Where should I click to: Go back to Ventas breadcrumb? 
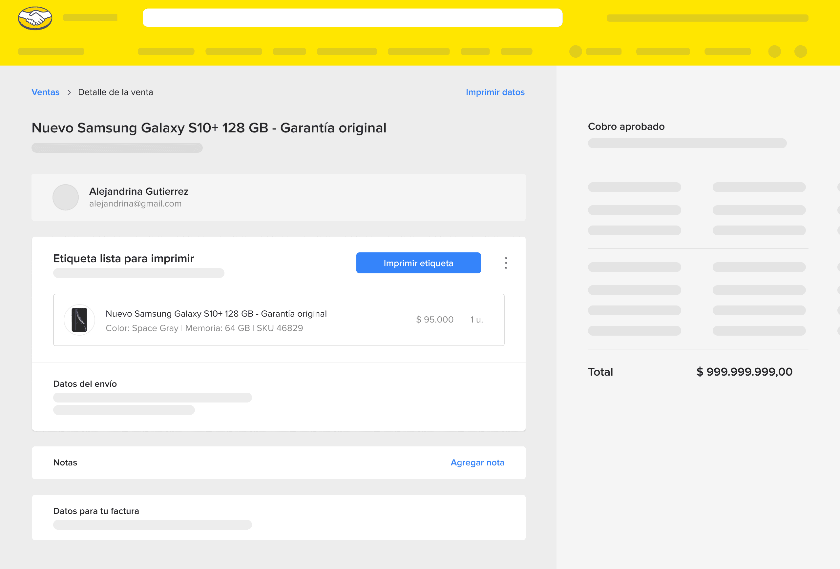46,92
